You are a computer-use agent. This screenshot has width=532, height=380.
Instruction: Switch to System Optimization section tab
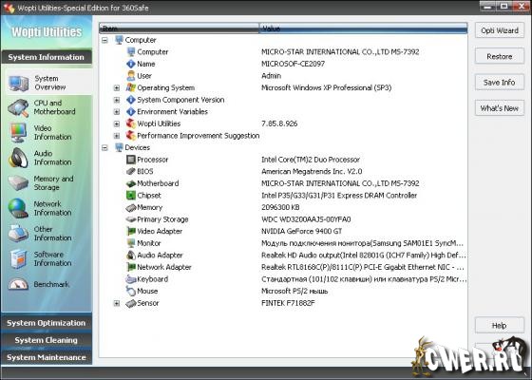47,323
